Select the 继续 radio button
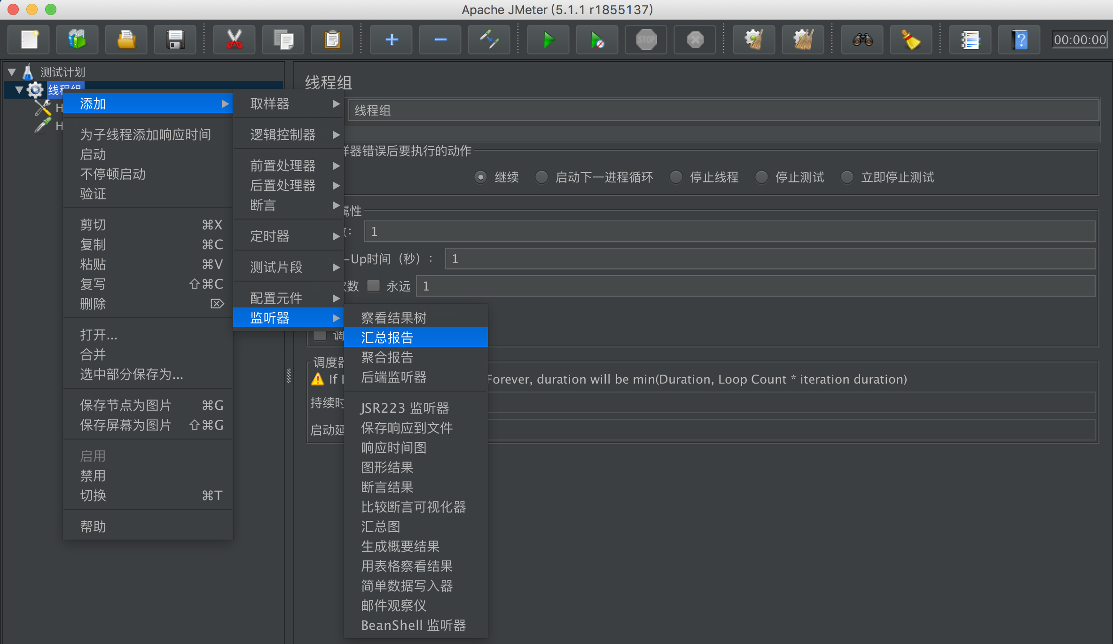Screen dimensions: 1113x644 (480, 177)
